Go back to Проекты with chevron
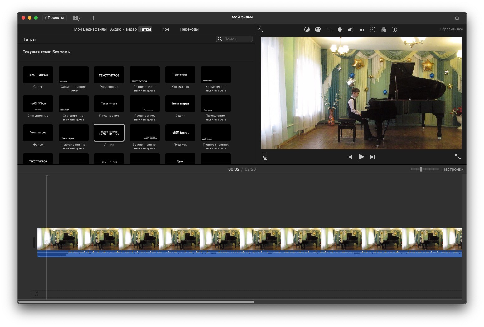The width and height of the screenshot is (484, 327). [54, 18]
